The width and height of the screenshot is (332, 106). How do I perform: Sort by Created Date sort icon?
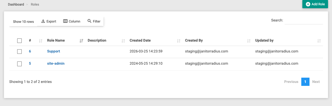pos(179,41)
